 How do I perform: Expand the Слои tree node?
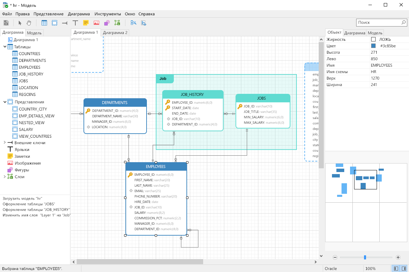5,177
